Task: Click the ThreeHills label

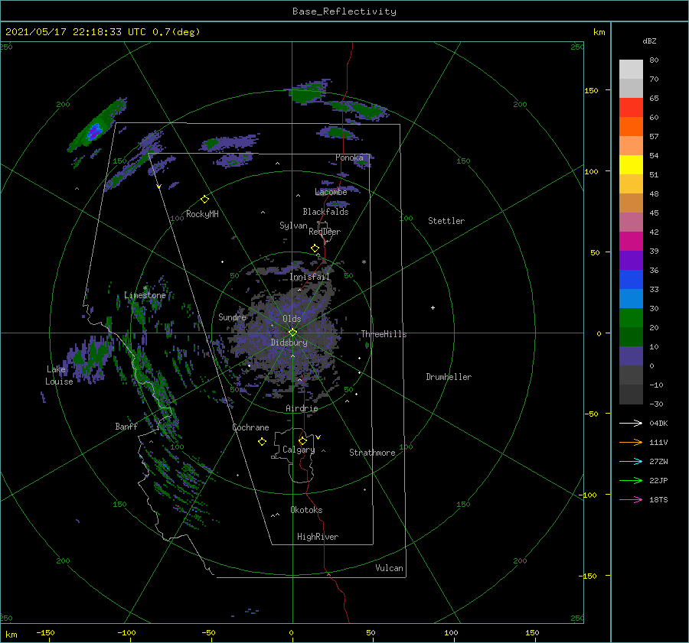Action: pyautogui.click(x=384, y=334)
